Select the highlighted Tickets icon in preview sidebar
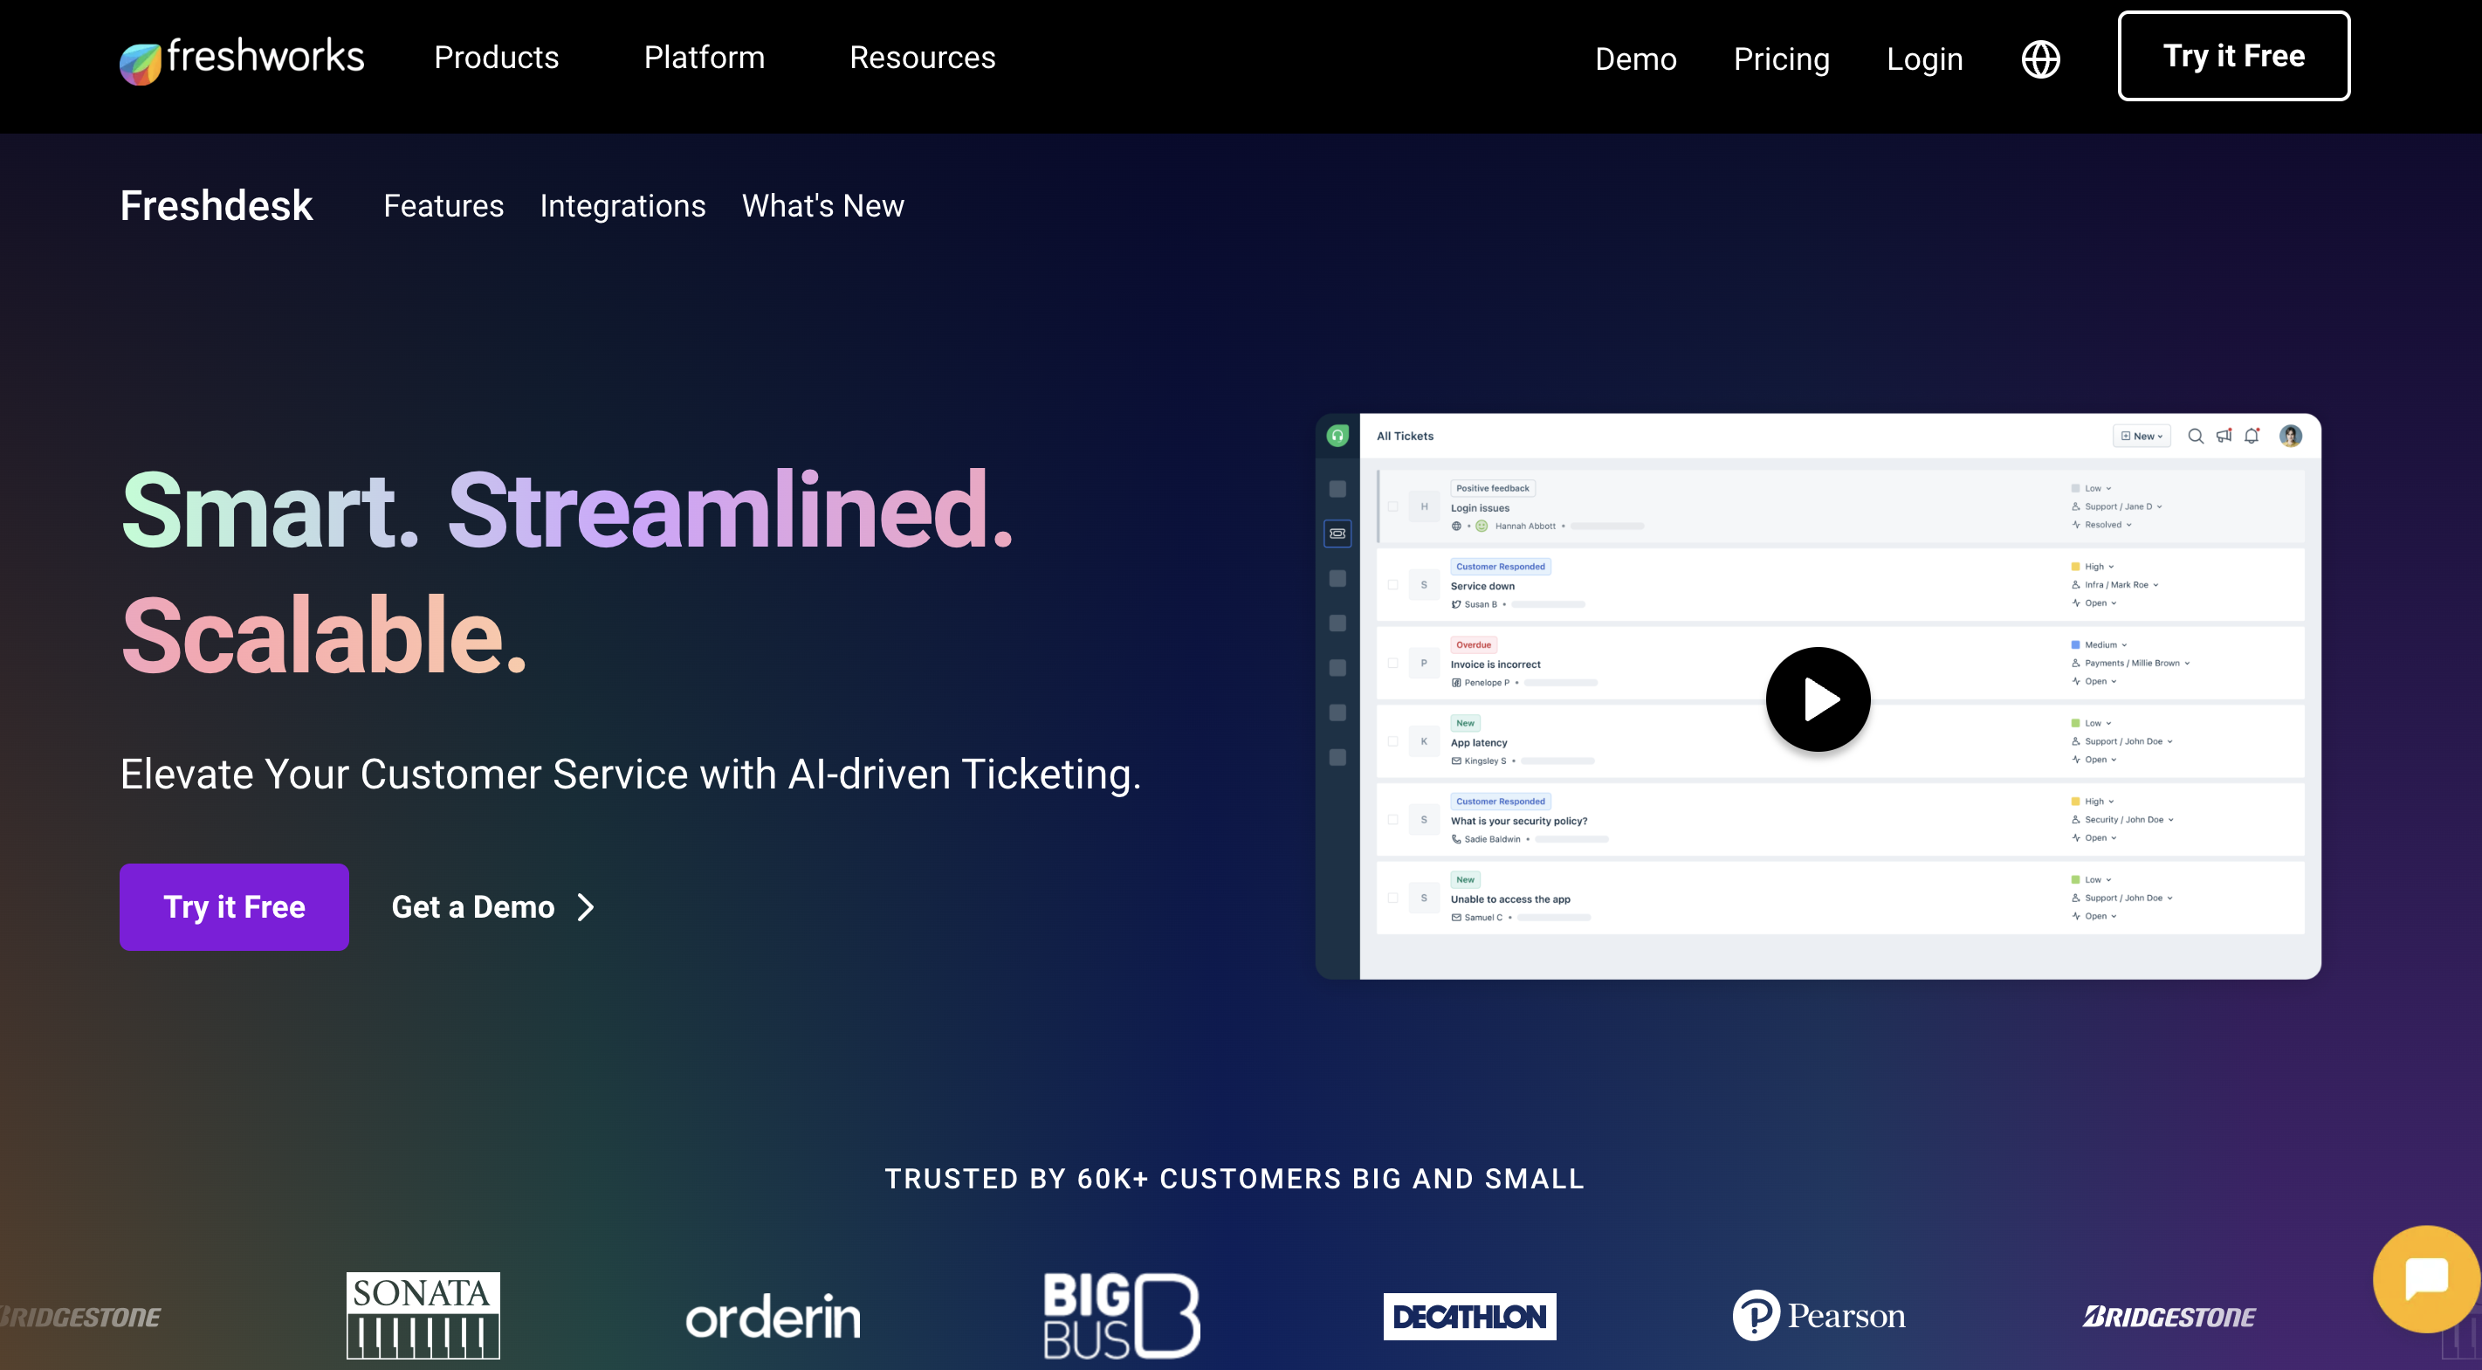Viewport: 2482px width, 1370px height. (1337, 533)
